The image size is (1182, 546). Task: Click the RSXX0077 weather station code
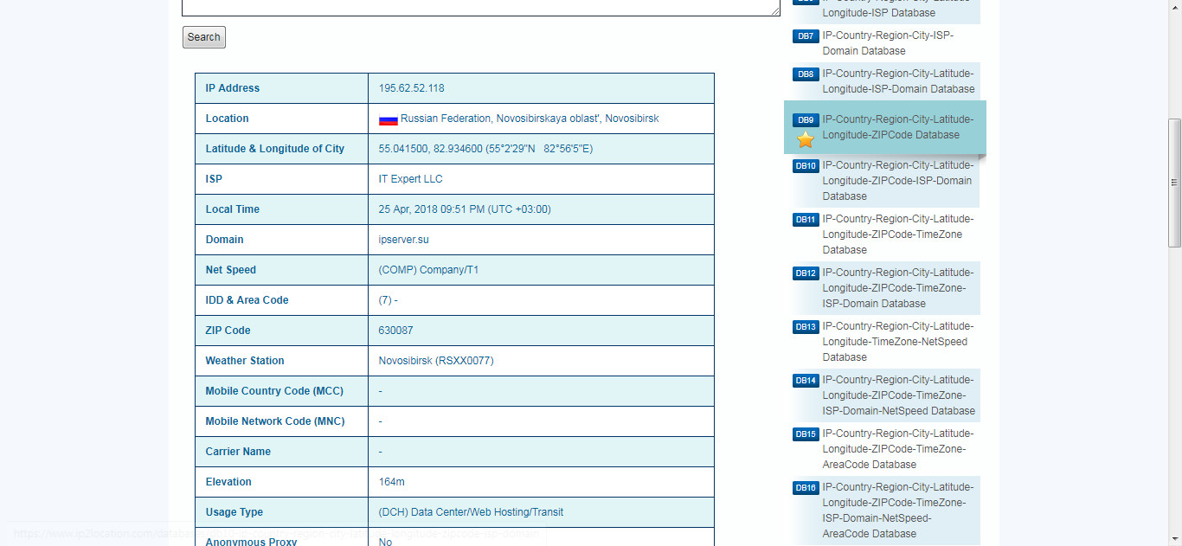click(x=464, y=361)
